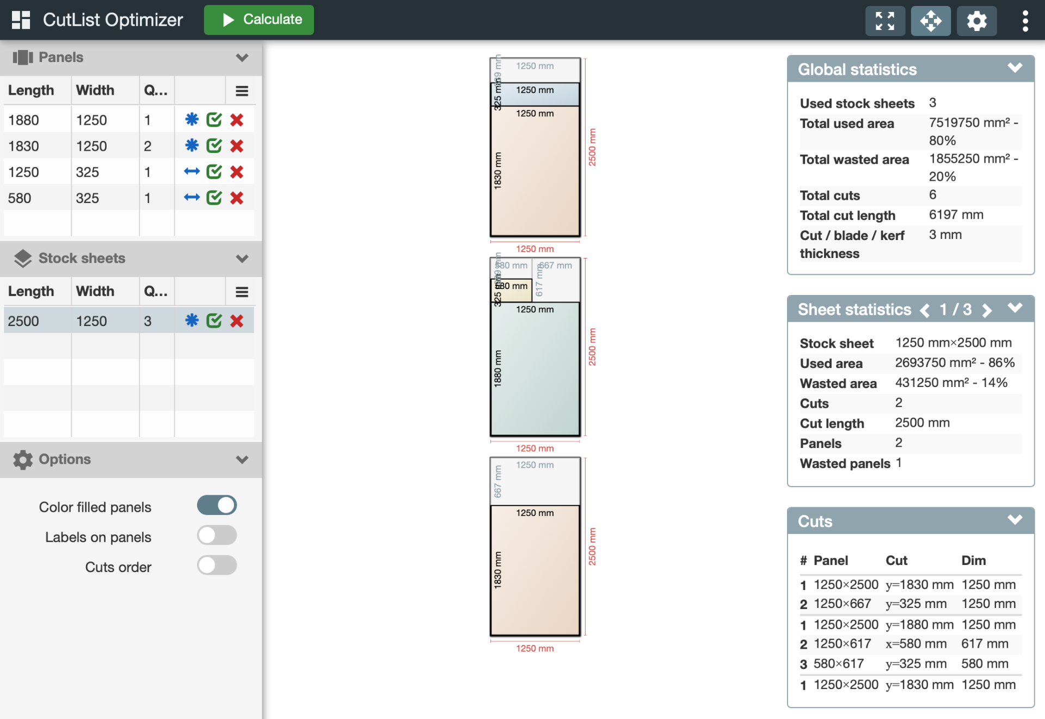This screenshot has width=1045, height=719.
Task: Delete the 580 x 325 panel
Action: coord(237,198)
